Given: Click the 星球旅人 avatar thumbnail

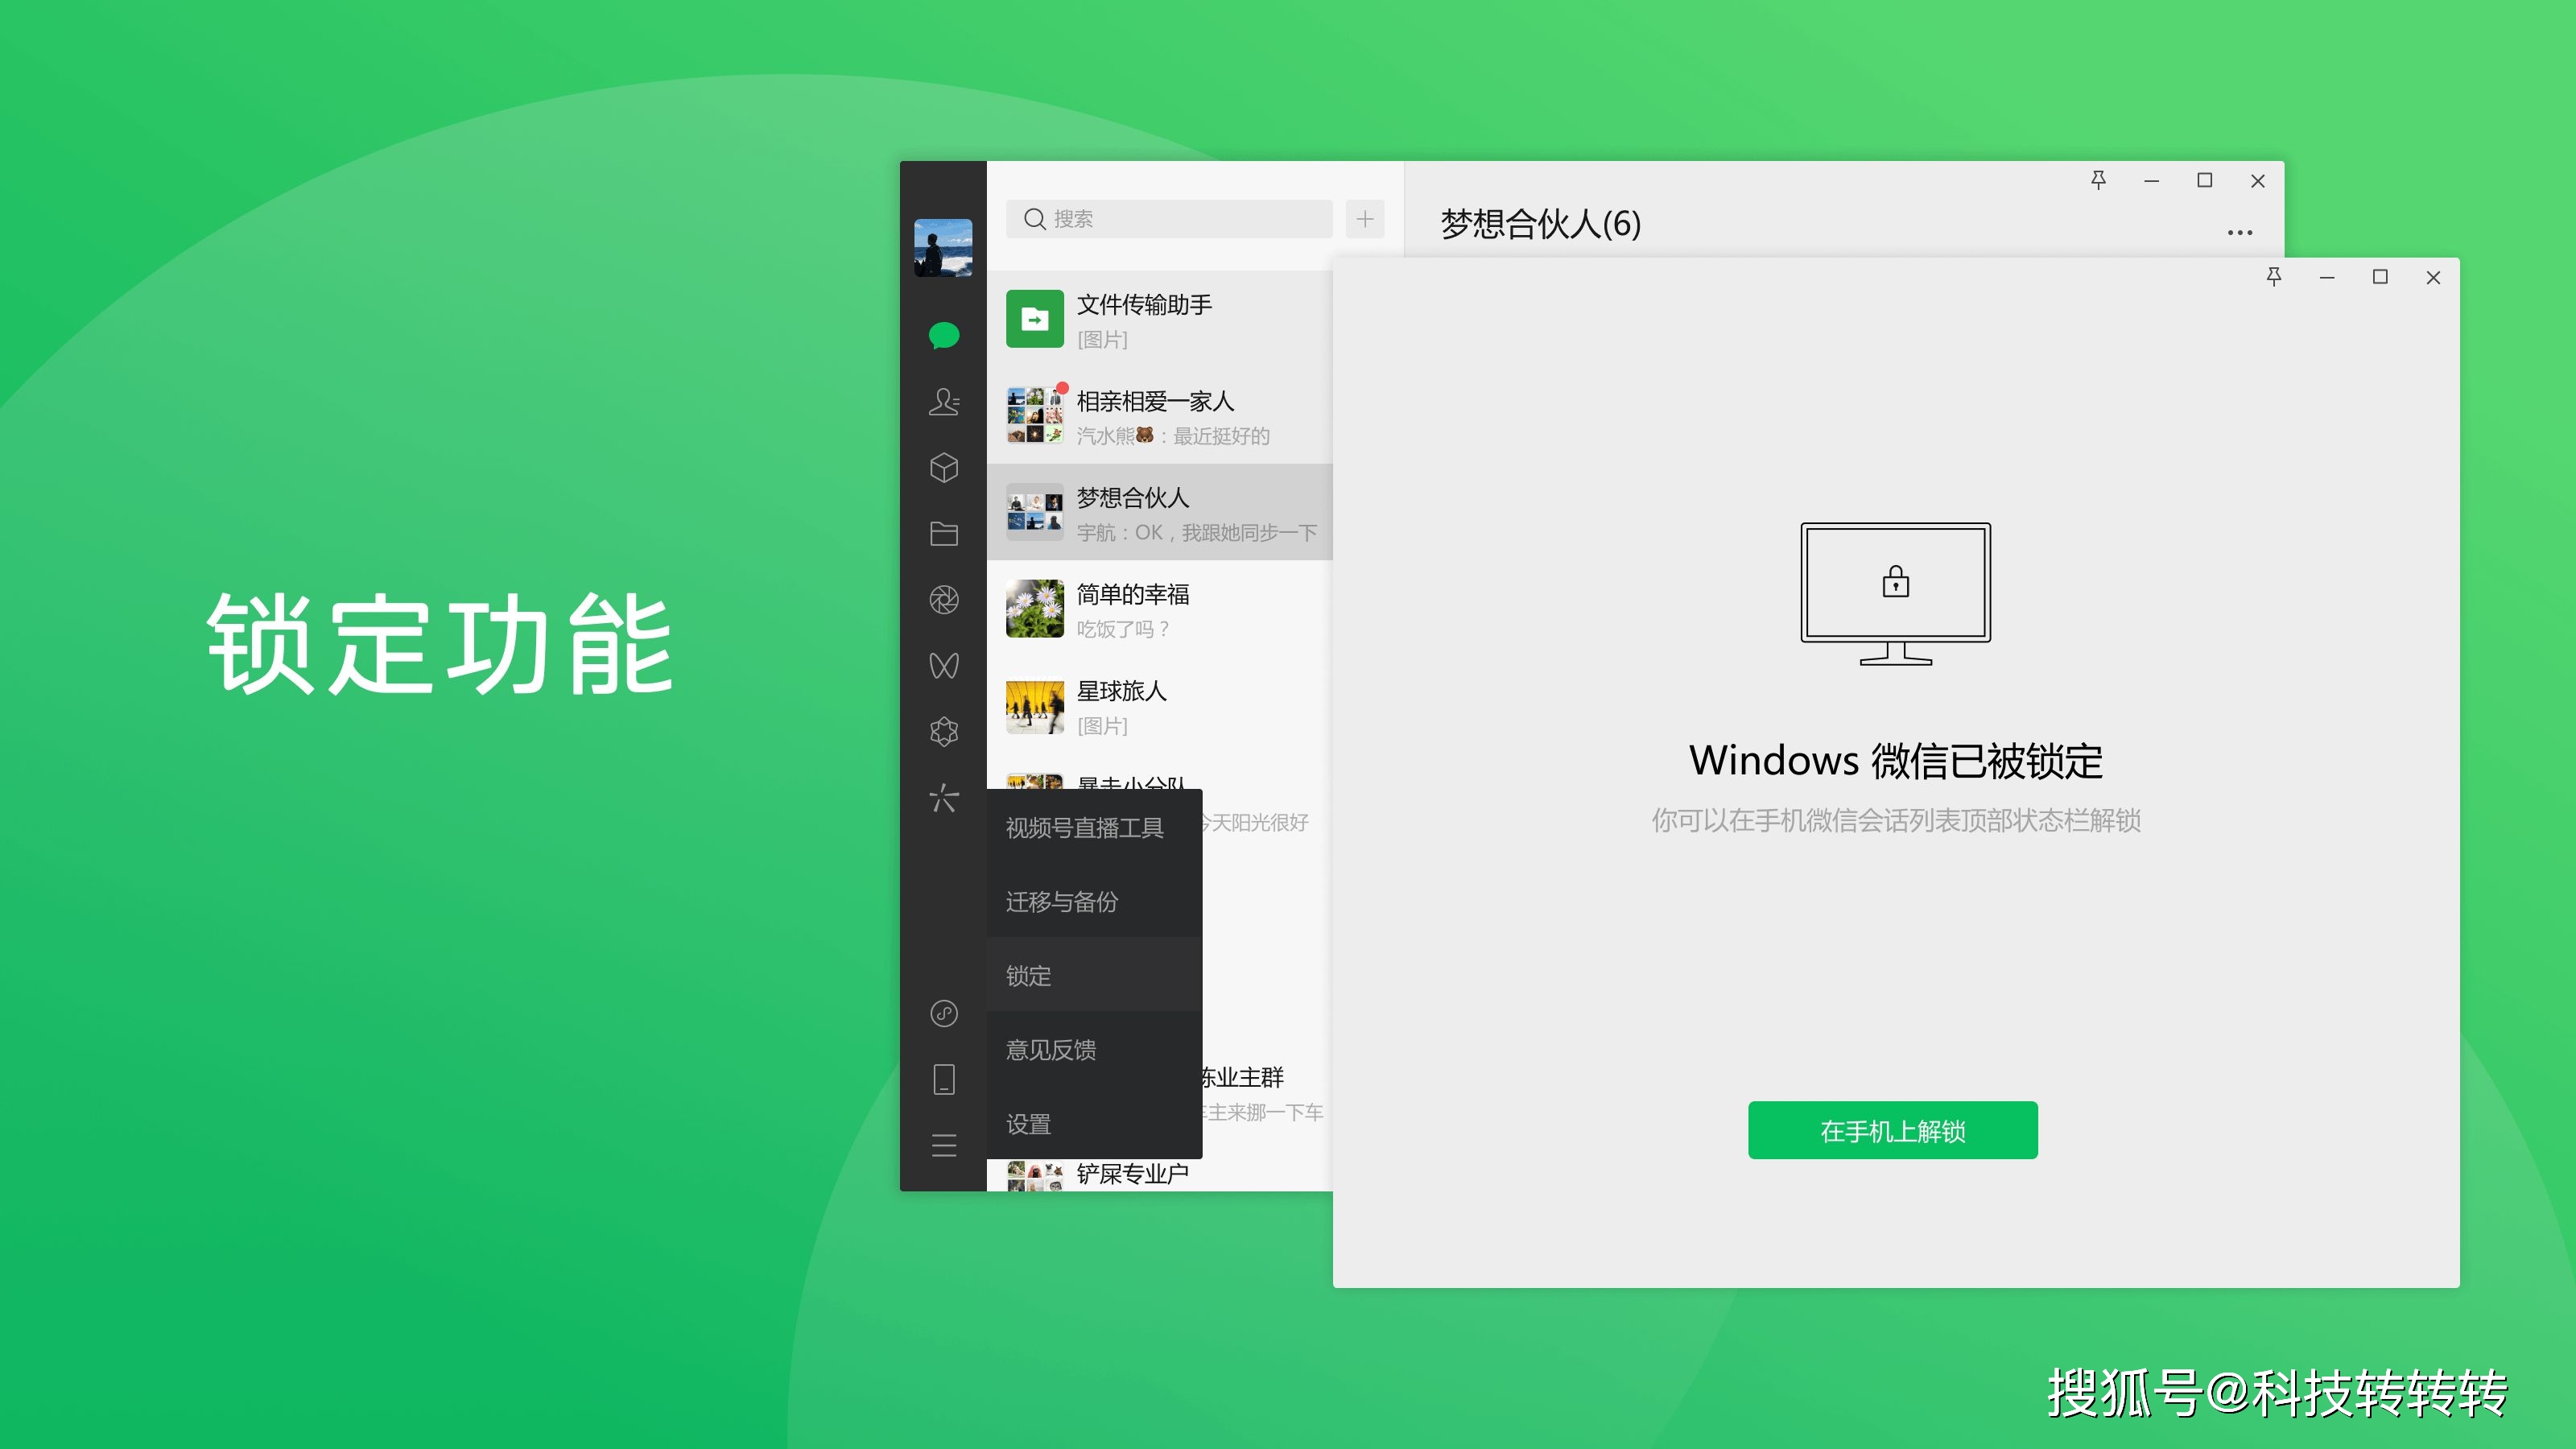Looking at the screenshot, I should click(x=1034, y=706).
